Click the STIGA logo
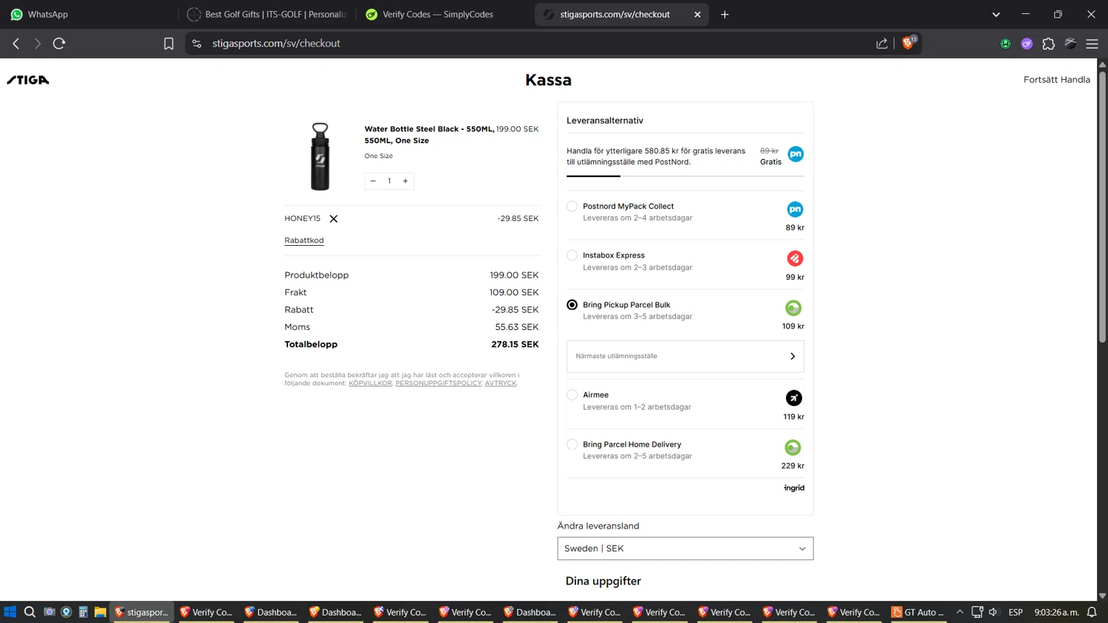 click(x=28, y=80)
